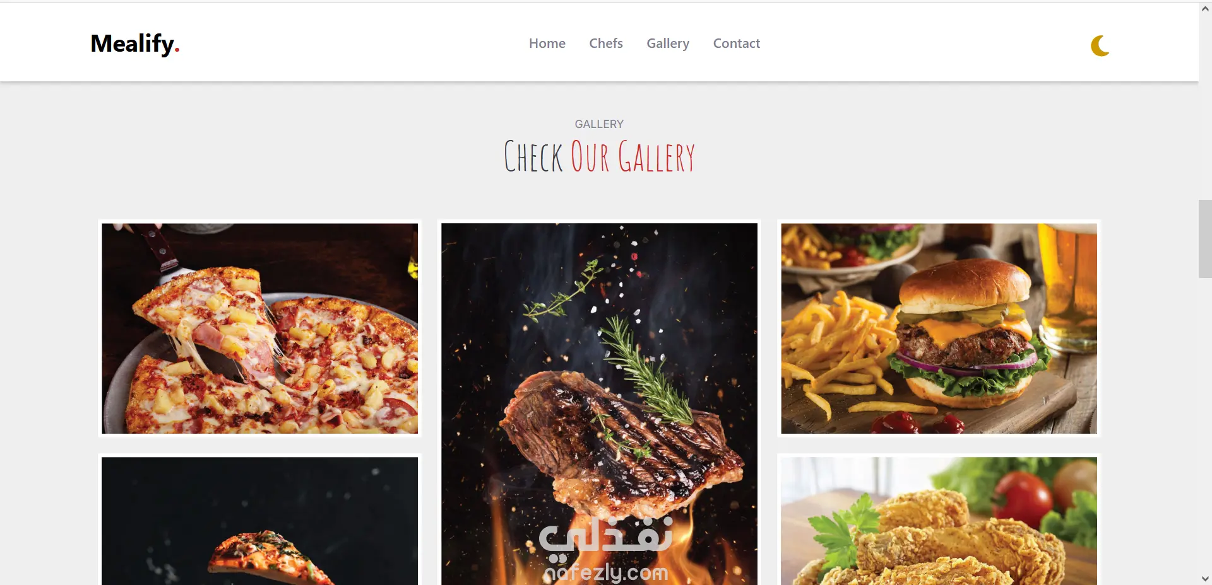This screenshot has width=1212, height=585.
Task: Toggle dark mode with the moon icon
Action: 1100,45
